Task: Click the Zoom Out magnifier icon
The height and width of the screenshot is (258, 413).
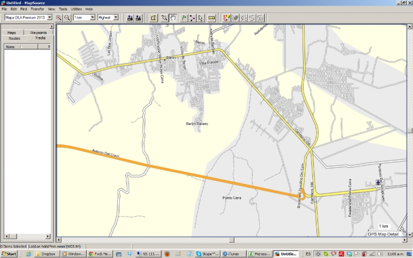Action: pyautogui.click(x=67, y=18)
